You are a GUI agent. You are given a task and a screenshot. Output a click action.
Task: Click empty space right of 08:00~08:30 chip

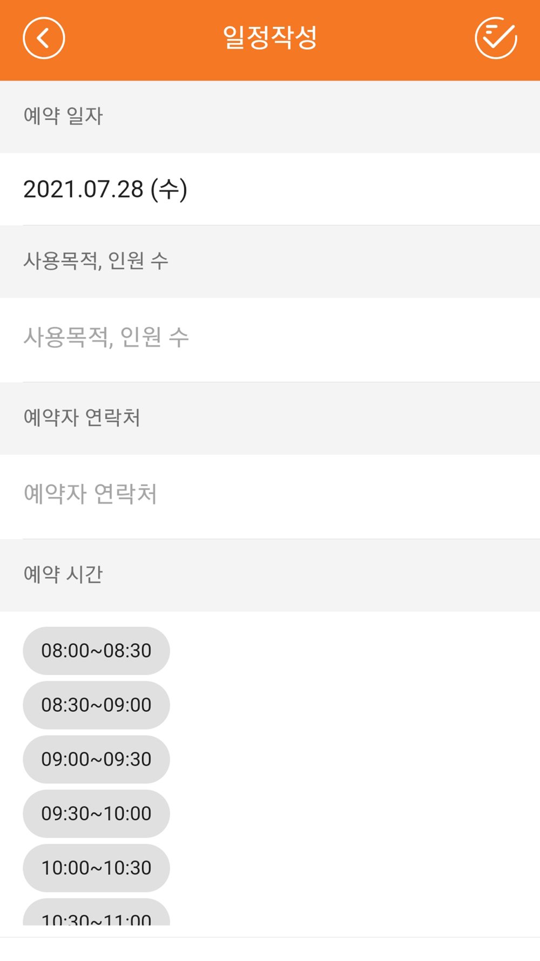point(355,651)
